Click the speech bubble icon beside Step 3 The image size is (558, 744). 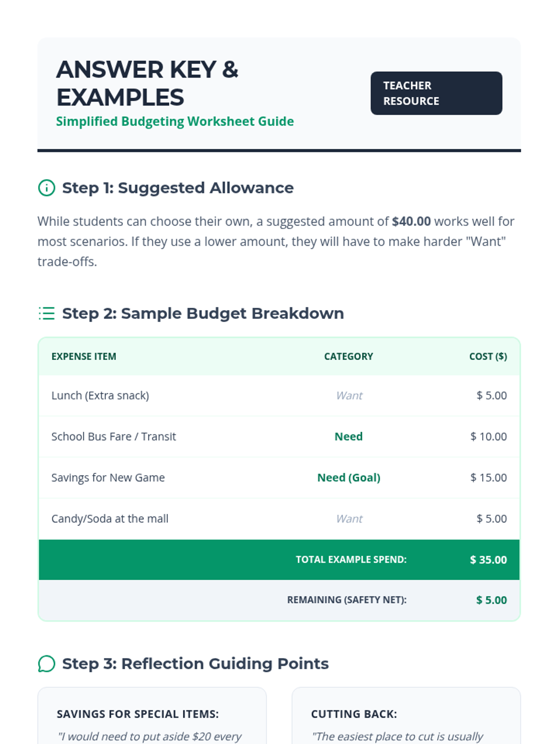coord(46,664)
